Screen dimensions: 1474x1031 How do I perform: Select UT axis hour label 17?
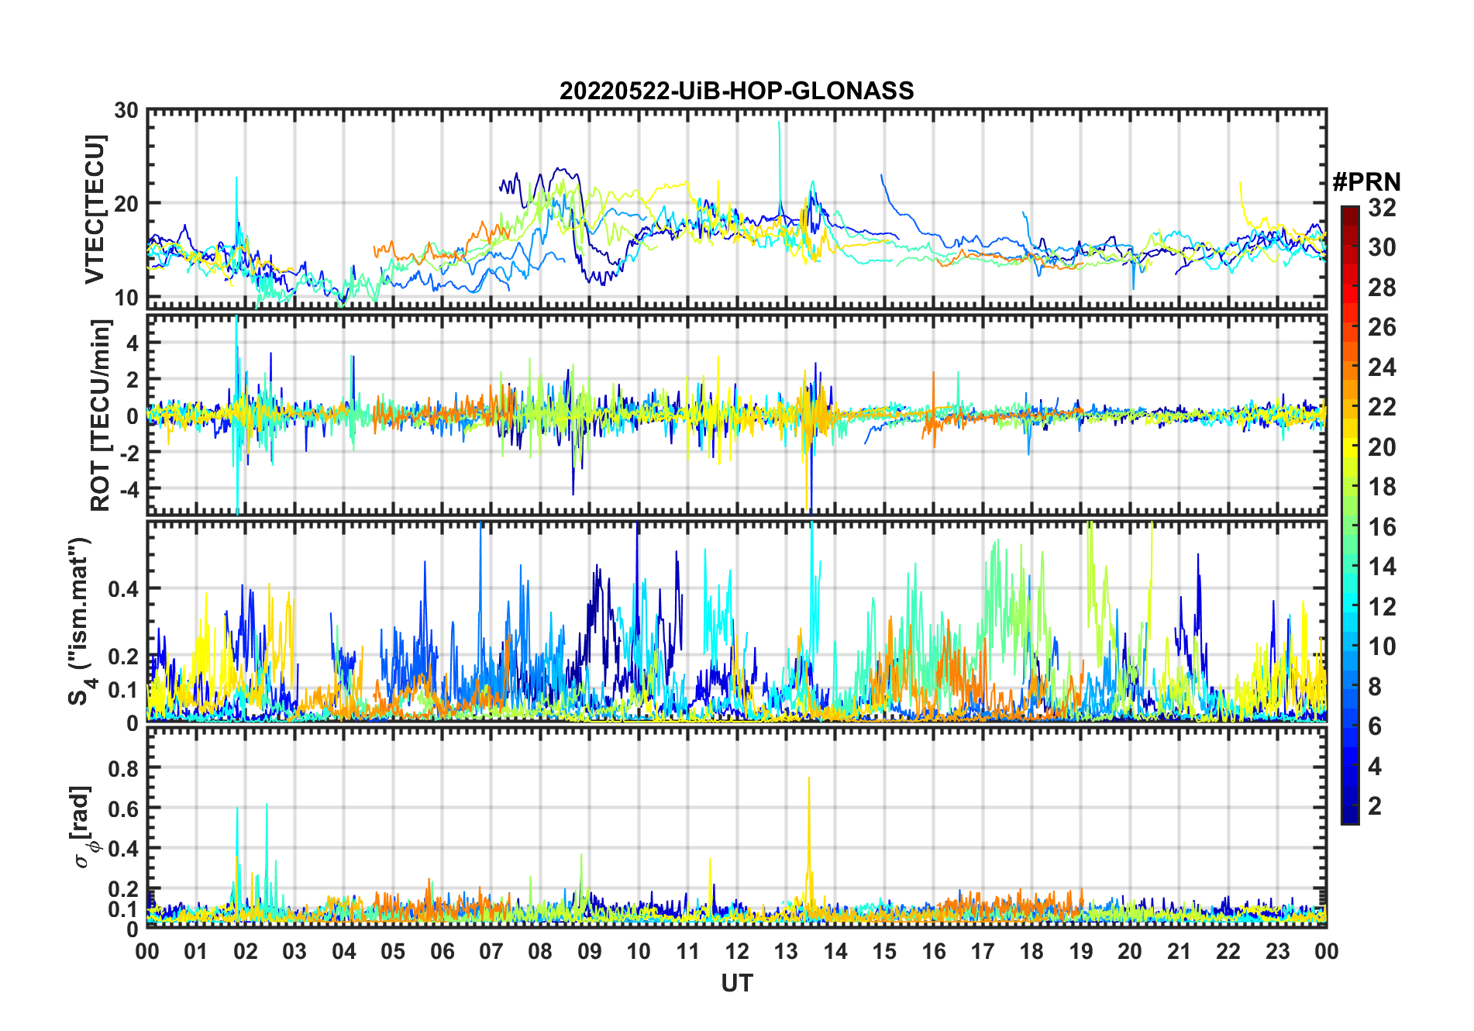pyautogui.click(x=983, y=951)
